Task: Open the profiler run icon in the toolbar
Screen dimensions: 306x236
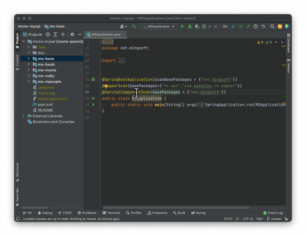Action: point(204,26)
